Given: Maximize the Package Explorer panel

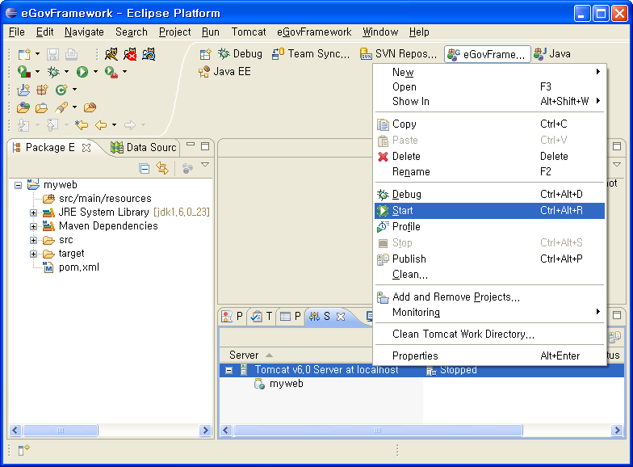Looking at the screenshot, I should 205,146.
